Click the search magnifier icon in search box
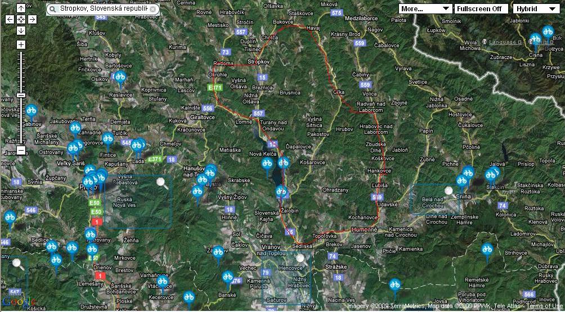Viewport: 565px width, 312px height. pos(52,10)
